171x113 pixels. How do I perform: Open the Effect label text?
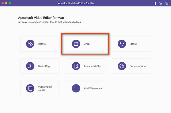(133, 44)
